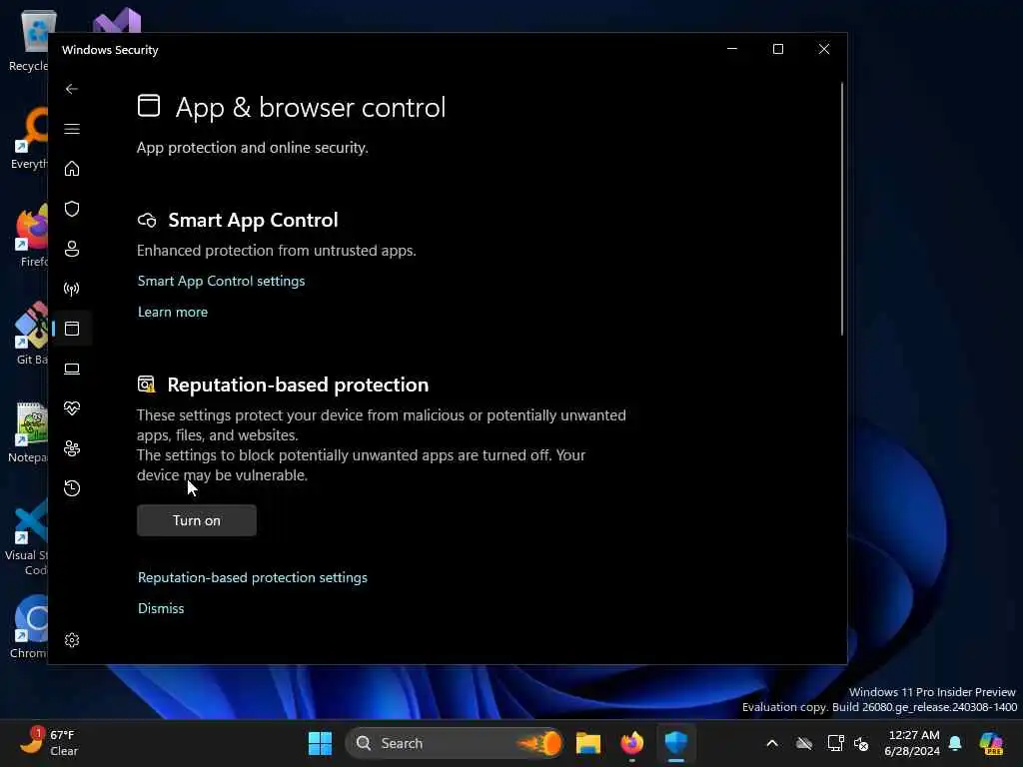
Task: Open Virus & threat protection shield icon
Action: (72, 209)
